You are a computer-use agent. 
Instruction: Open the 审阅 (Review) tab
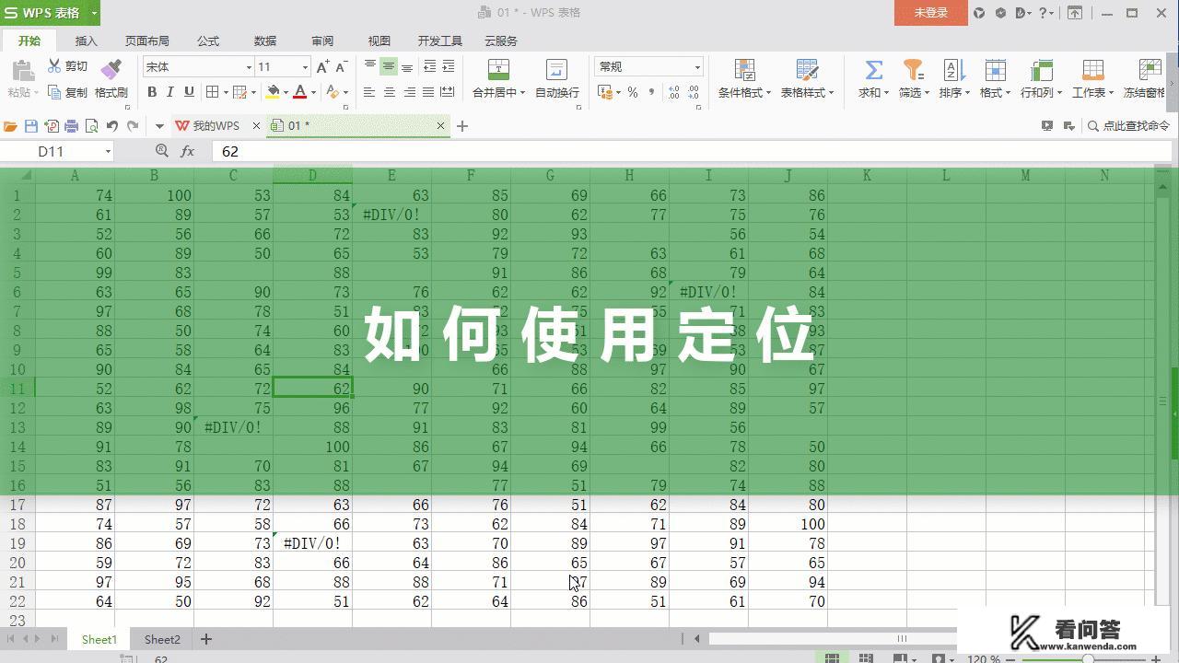point(322,41)
